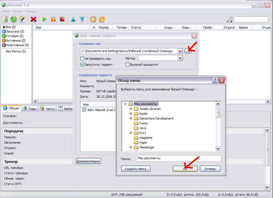The image size is (273, 198).
Task: Select the Загрузка (0) category
Action: tap(13, 31)
